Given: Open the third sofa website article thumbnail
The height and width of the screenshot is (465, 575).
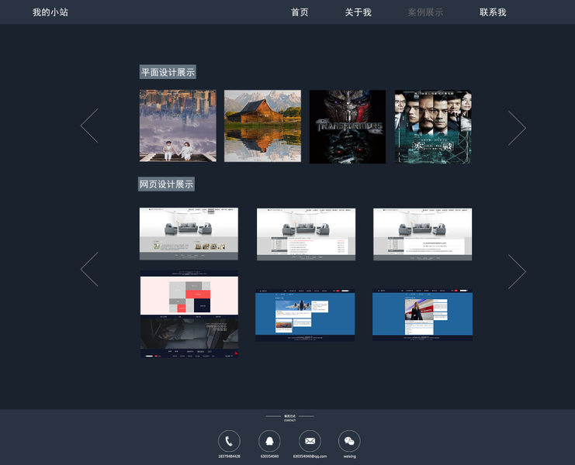Looking at the screenshot, I should coord(422,234).
